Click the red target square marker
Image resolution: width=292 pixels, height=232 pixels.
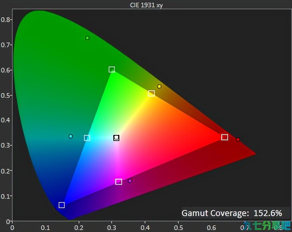pos(225,137)
